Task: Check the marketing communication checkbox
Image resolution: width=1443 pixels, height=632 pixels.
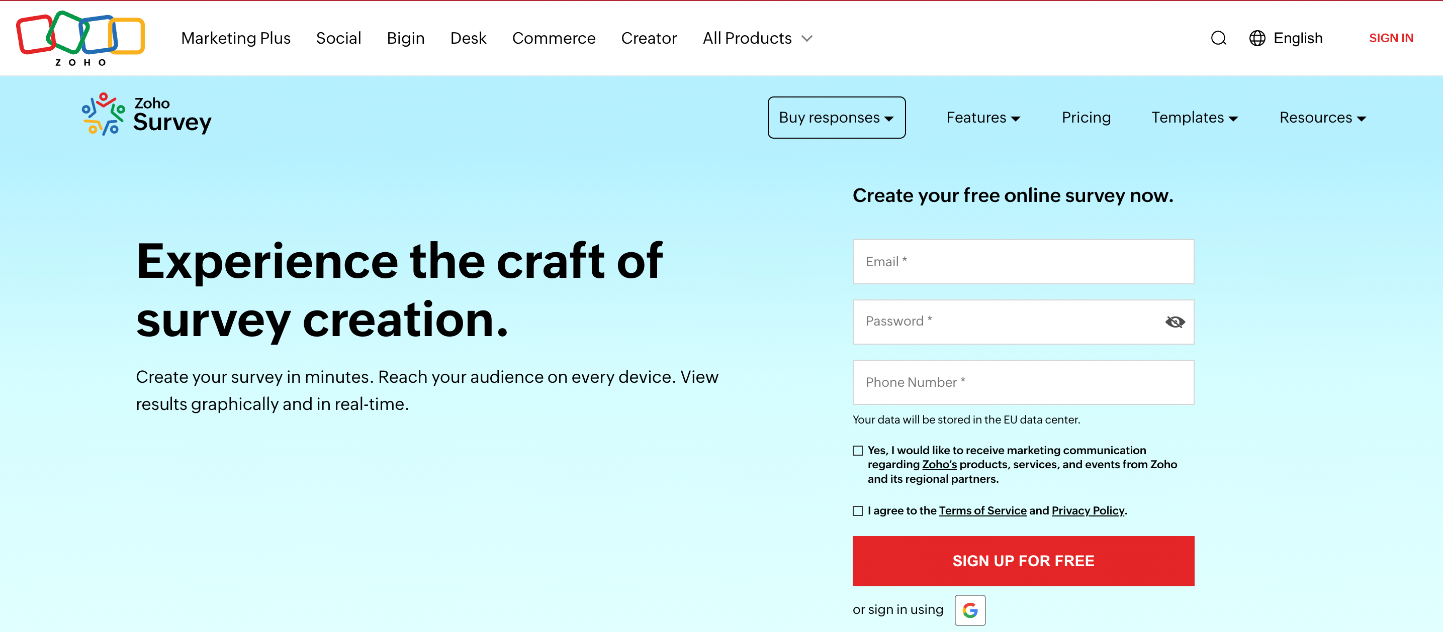Action: click(x=858, y=451)
